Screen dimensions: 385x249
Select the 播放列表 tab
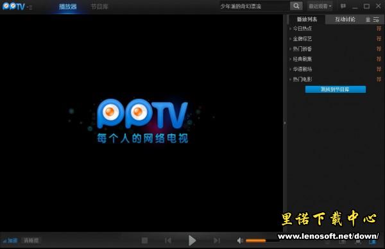pos(307,19)
